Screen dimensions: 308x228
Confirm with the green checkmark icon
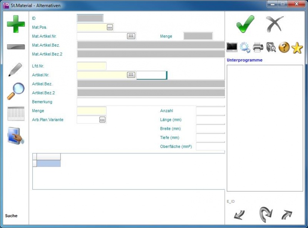245,24
